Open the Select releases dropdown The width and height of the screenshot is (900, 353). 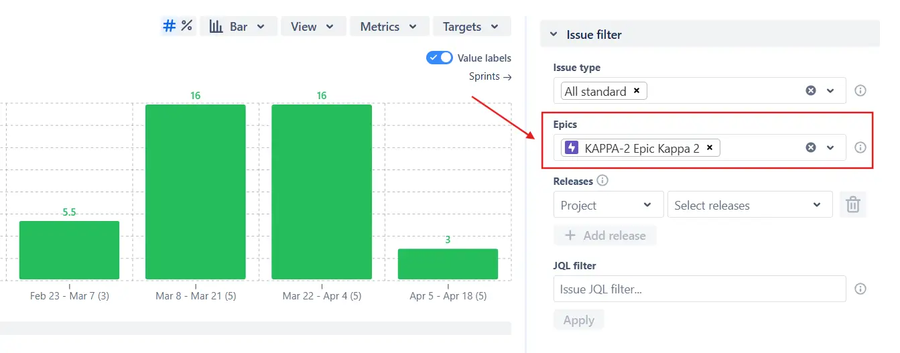750,205
